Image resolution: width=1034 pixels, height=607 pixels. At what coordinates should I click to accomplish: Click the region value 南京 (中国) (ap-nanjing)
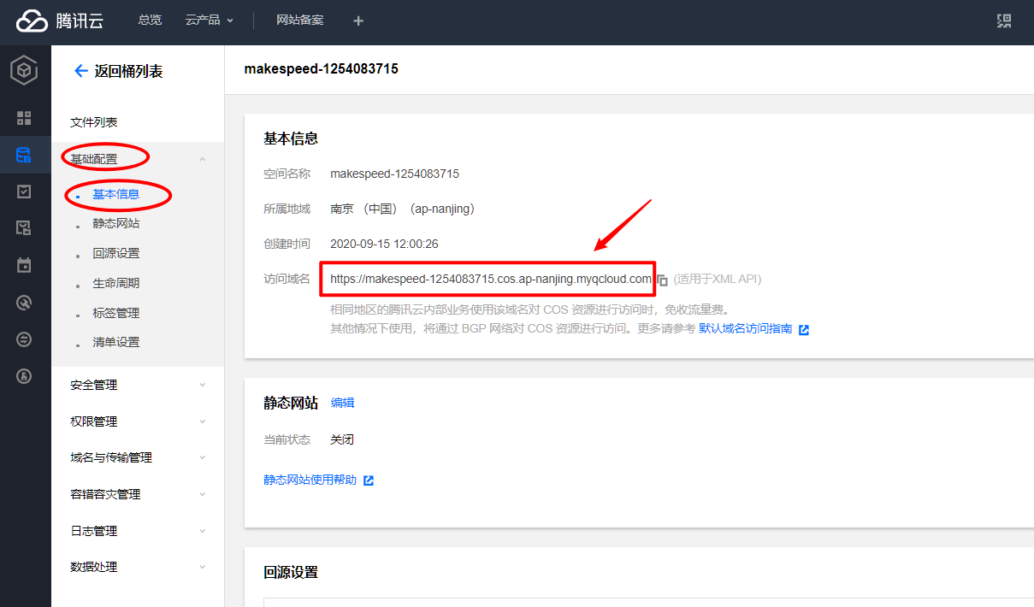pos(403,209)
